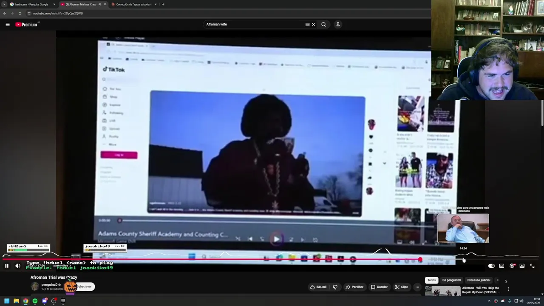Show hidden system tray icons
The width and height of the screenshot is (544, 306).
tap(489, 301)
